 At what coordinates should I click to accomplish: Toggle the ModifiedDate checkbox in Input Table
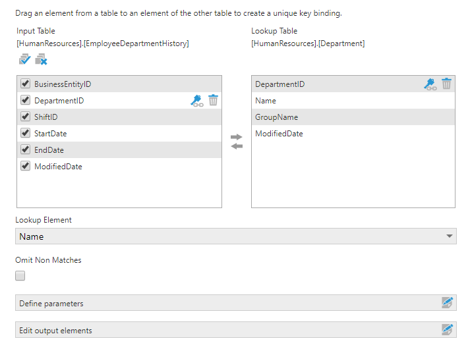[x=26, y=167]
